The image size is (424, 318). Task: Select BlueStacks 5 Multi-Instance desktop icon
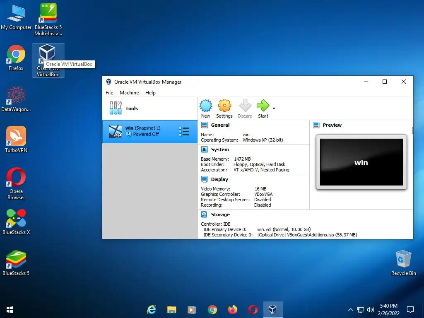point(48,19)
